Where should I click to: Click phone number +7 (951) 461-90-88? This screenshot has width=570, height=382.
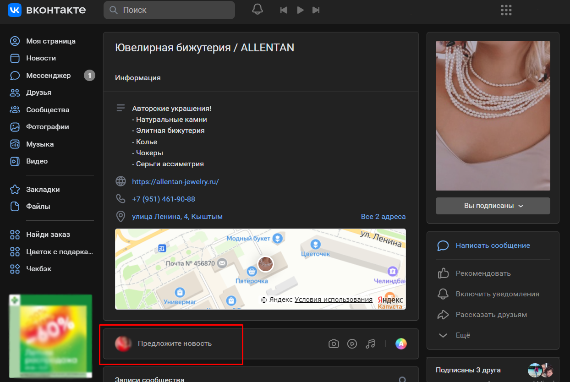tap(164, 199)
